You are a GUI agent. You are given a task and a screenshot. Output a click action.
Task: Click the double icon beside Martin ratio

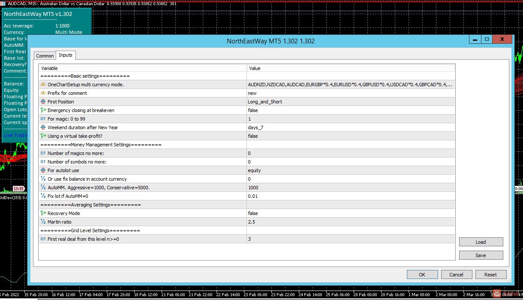tap(43, 222)
